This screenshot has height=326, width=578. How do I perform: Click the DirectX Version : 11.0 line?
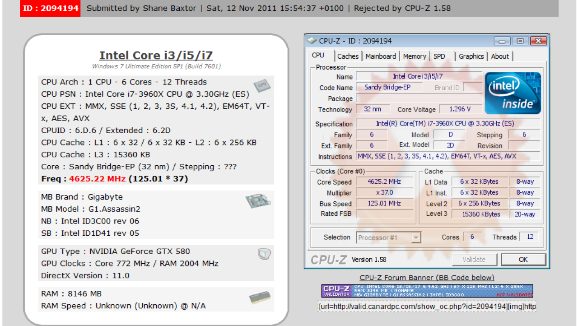click(85, 275)
